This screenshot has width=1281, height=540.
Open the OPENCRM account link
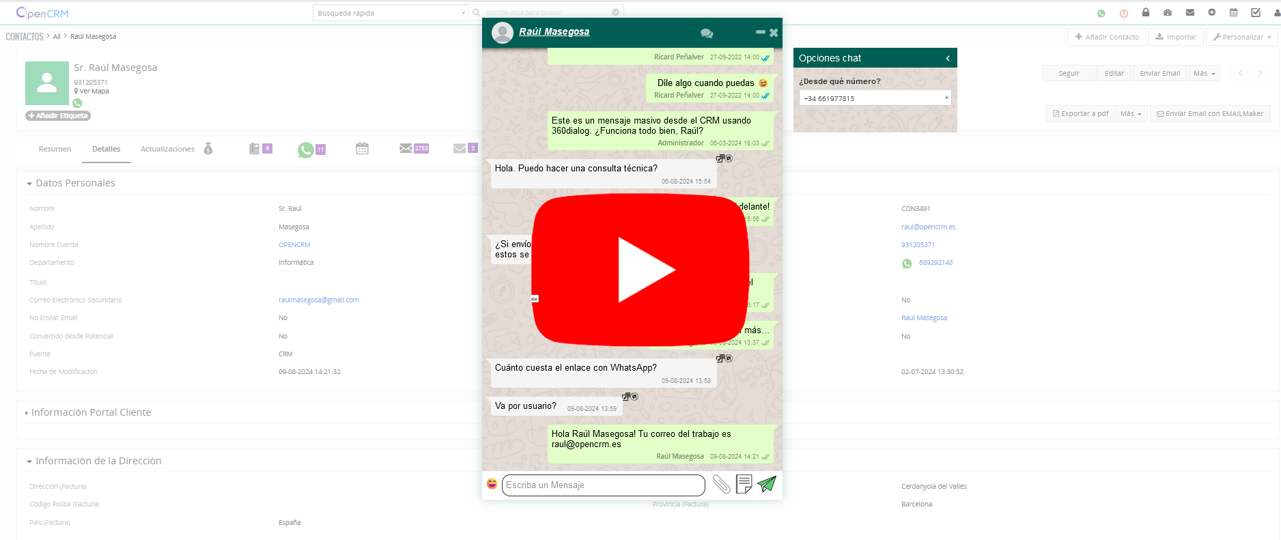pyautogui.click(x=294, y=245)
